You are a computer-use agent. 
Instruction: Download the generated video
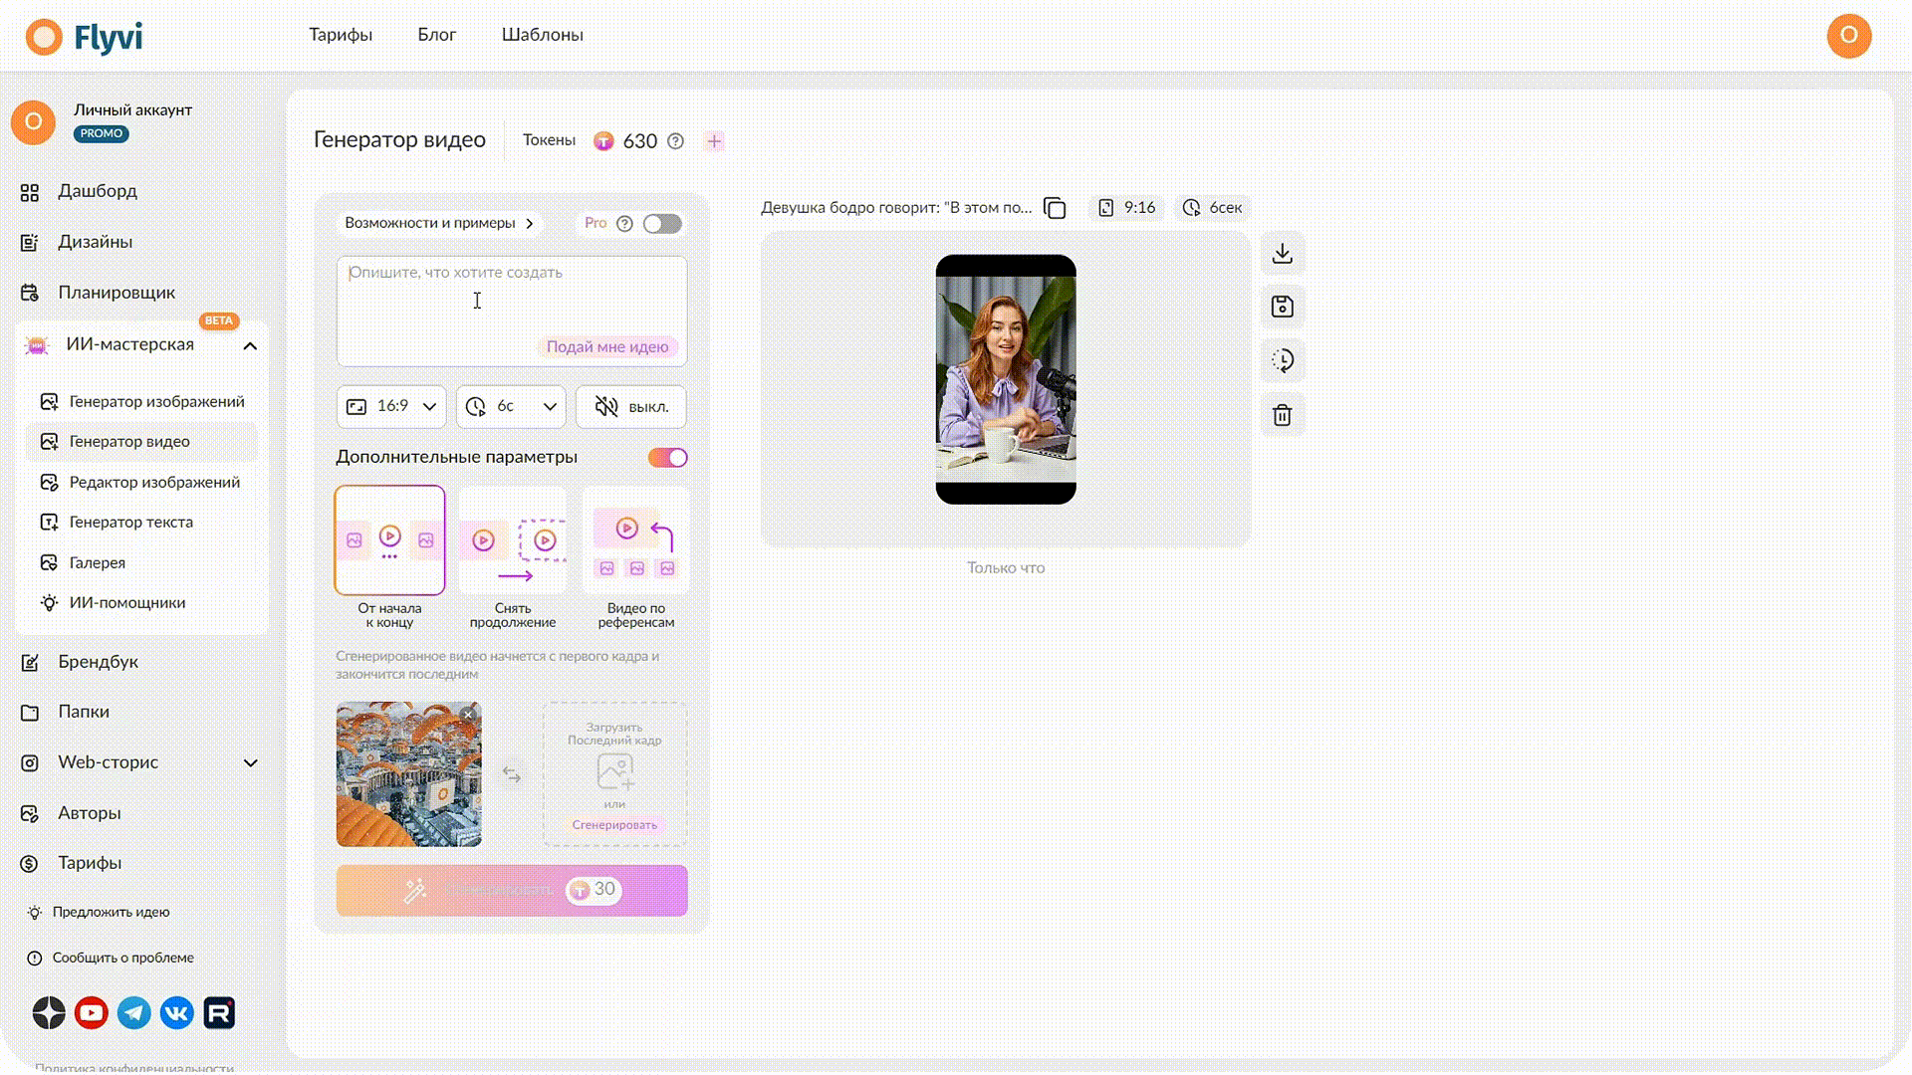click(1282, 254)
